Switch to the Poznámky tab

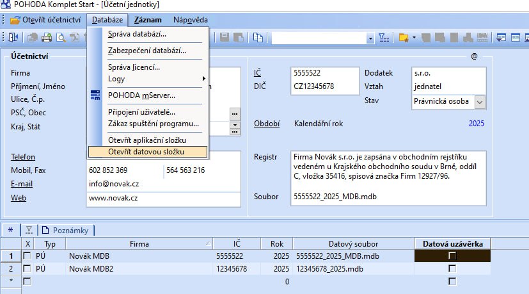(x=65, y=230)
